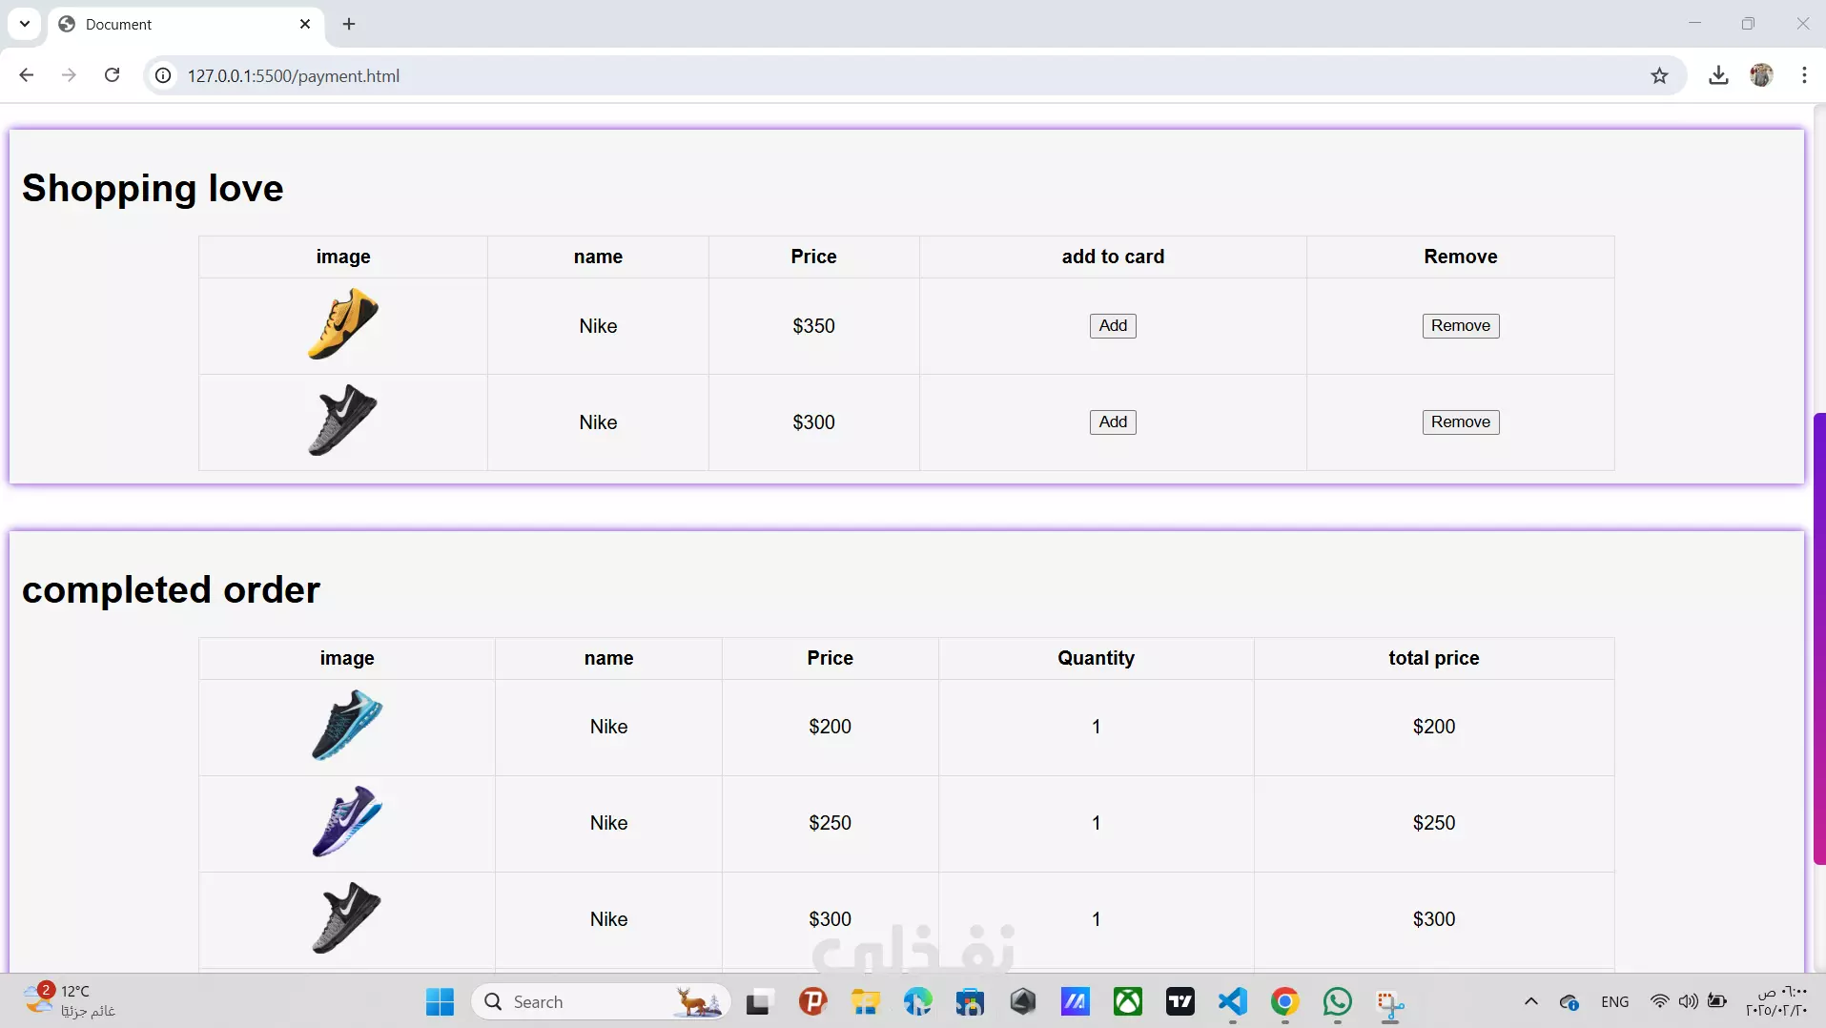1826x1028 pixels.
Task: Open a new browser tab
Action: [349, 24]
